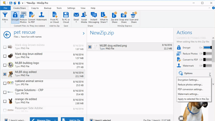This screenshot has width=215, height=121.
Task: Toggle the Reduce Photos switch in Actions
Action: coord(208,54)
